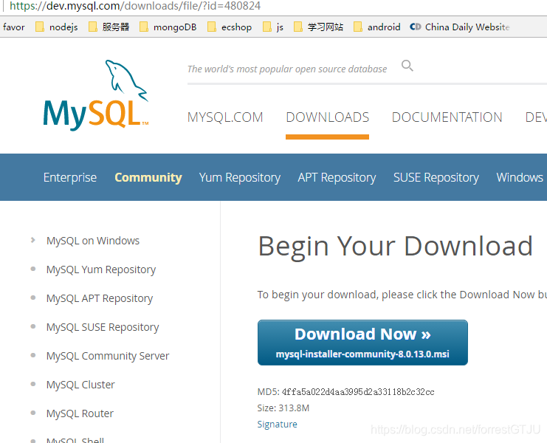Open MySQL Yum Repository sidebar link
This screenshot has height=443, width=547.
click(x=101, y=269)
